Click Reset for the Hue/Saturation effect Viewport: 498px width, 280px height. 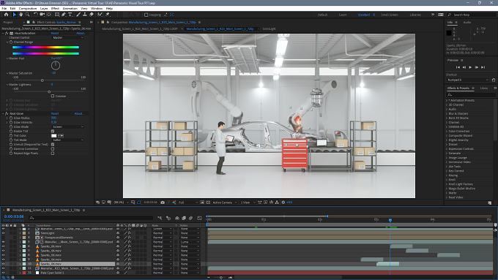55,33
